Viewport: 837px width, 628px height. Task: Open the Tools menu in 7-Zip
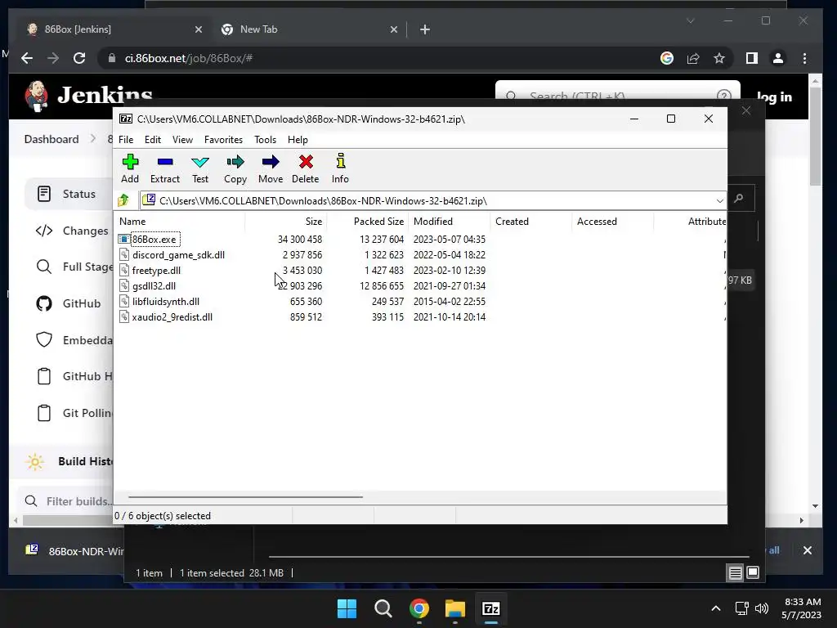tap(266, 139)
